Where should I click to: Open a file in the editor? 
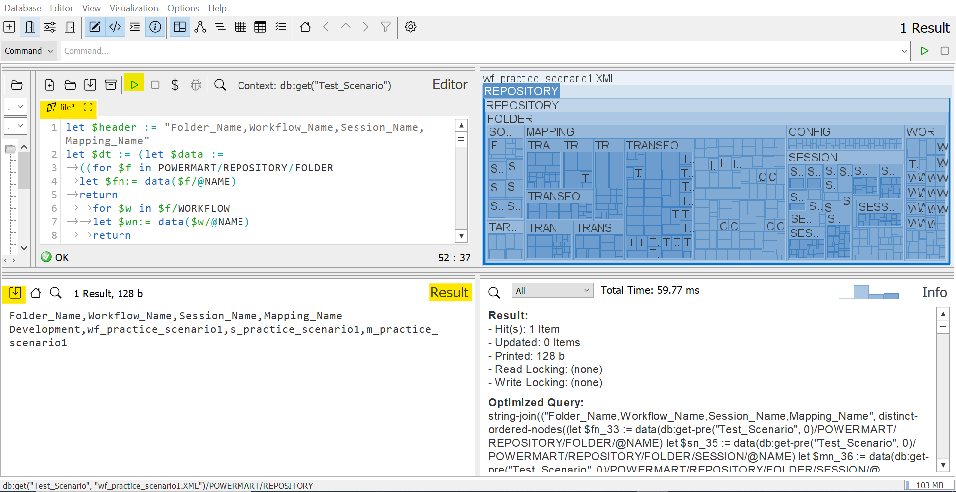(70, 85)
